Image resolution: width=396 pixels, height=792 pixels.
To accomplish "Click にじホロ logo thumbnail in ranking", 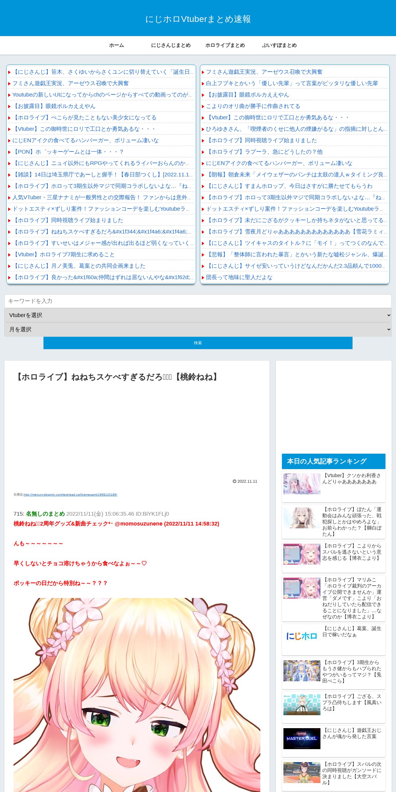I will coord(302,637).
